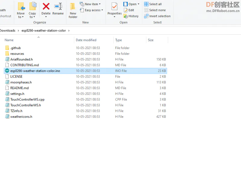Open the Delete dropdown arrow
This screenshot has height=184, width=241.
(46, 17)
